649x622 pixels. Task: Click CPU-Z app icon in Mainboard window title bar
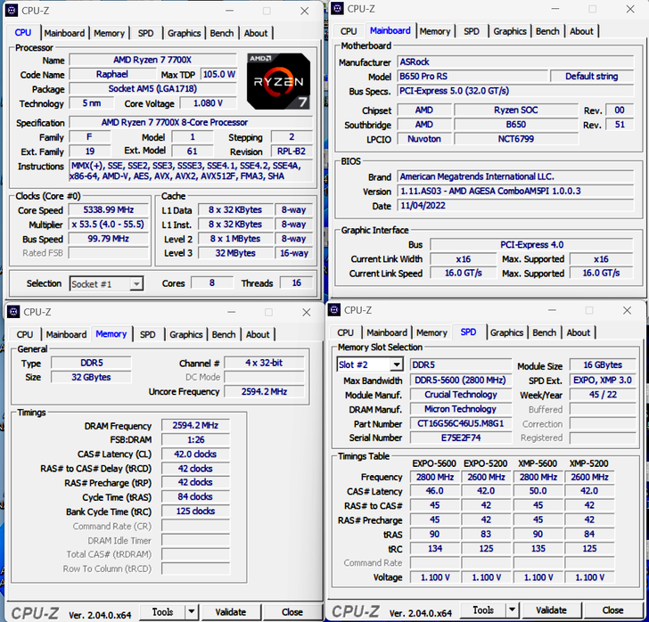337,8
